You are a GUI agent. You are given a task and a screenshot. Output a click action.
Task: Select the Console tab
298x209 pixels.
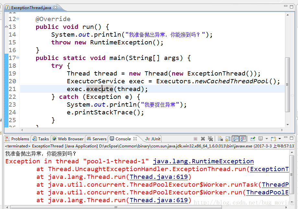(x=123, y=139)
